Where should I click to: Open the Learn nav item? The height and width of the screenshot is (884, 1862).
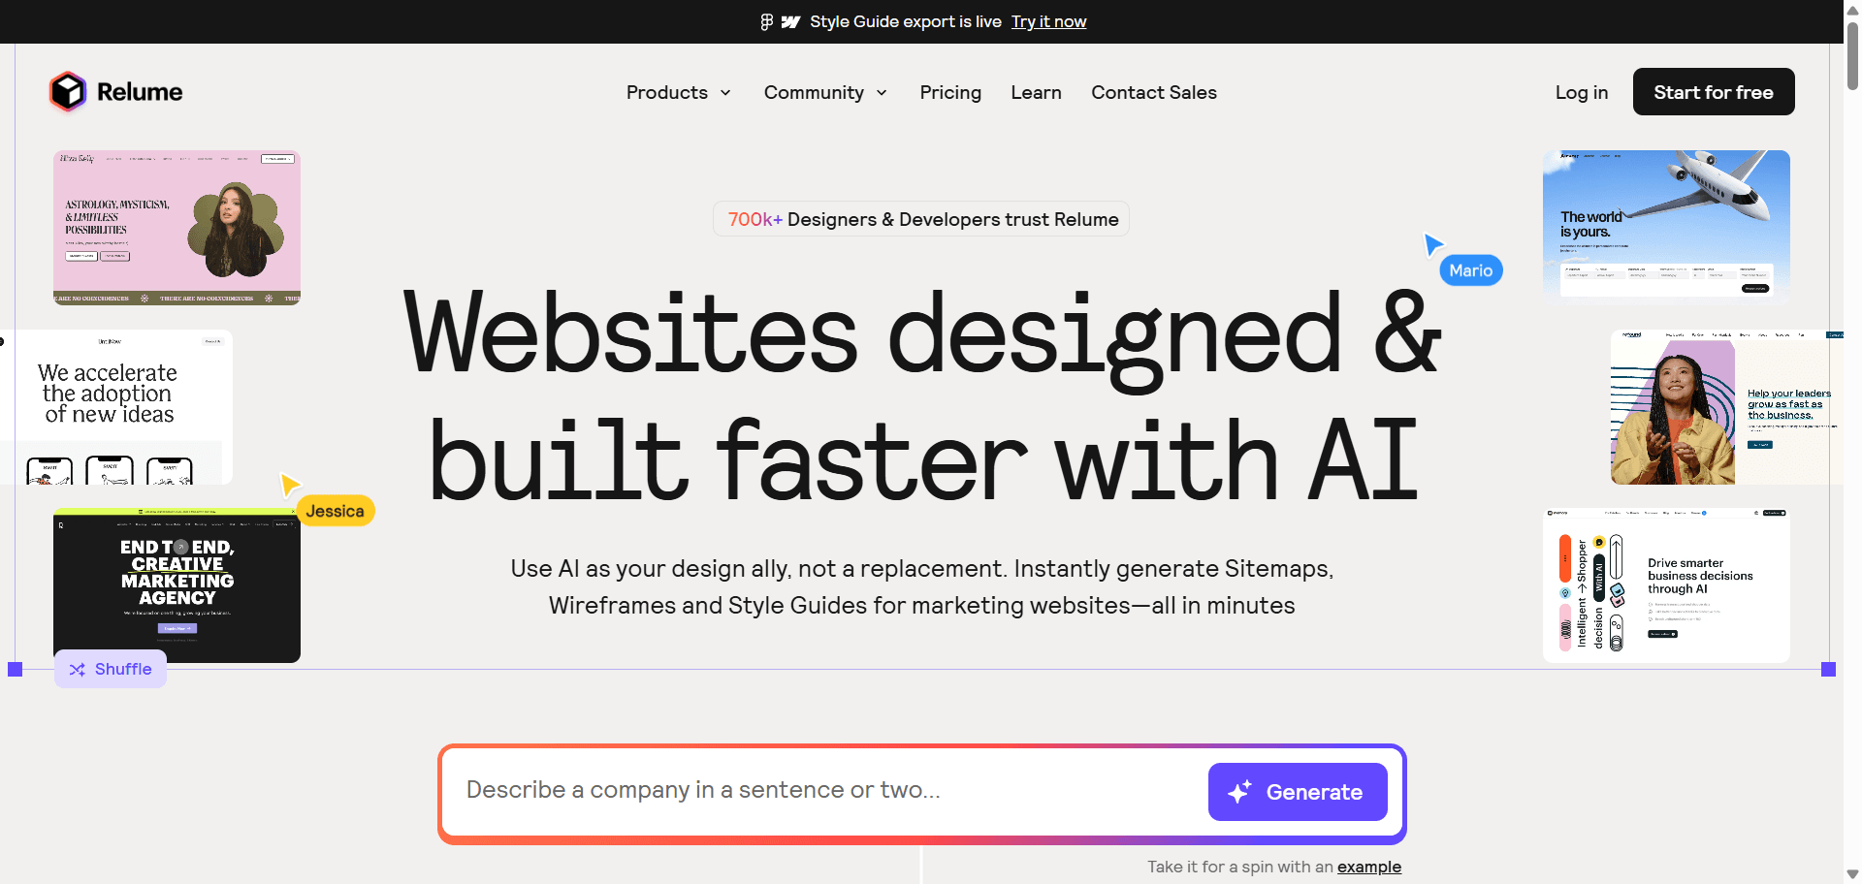(1036, 92)
